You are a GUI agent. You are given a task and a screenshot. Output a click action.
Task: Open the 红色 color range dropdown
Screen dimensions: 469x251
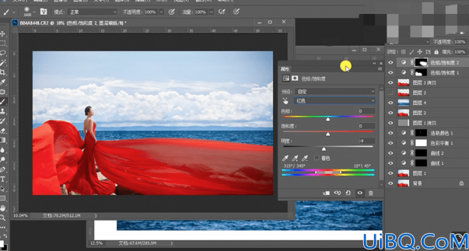pos(335,101)
